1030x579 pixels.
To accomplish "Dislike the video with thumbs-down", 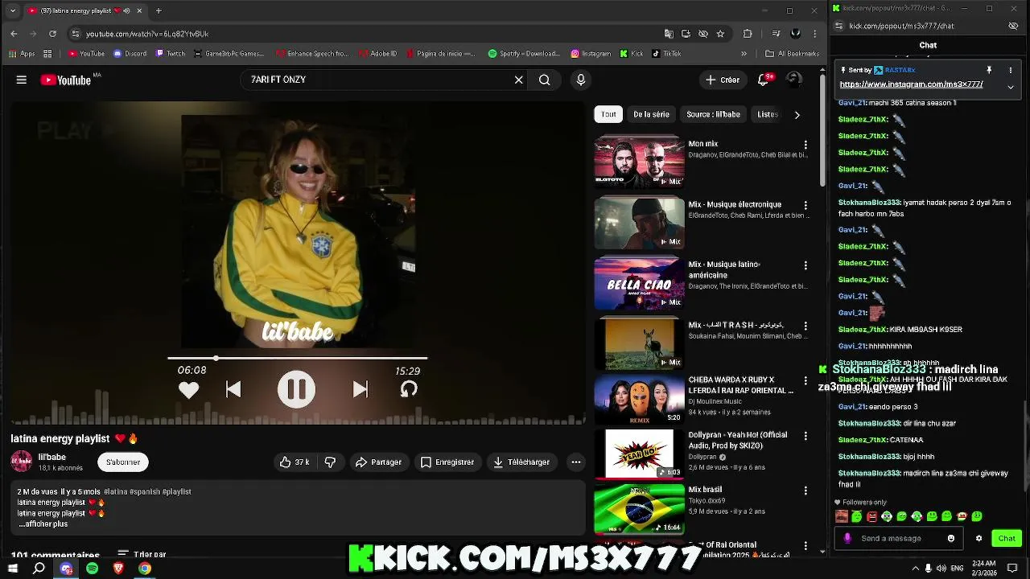I will click(x=330, y=462).
